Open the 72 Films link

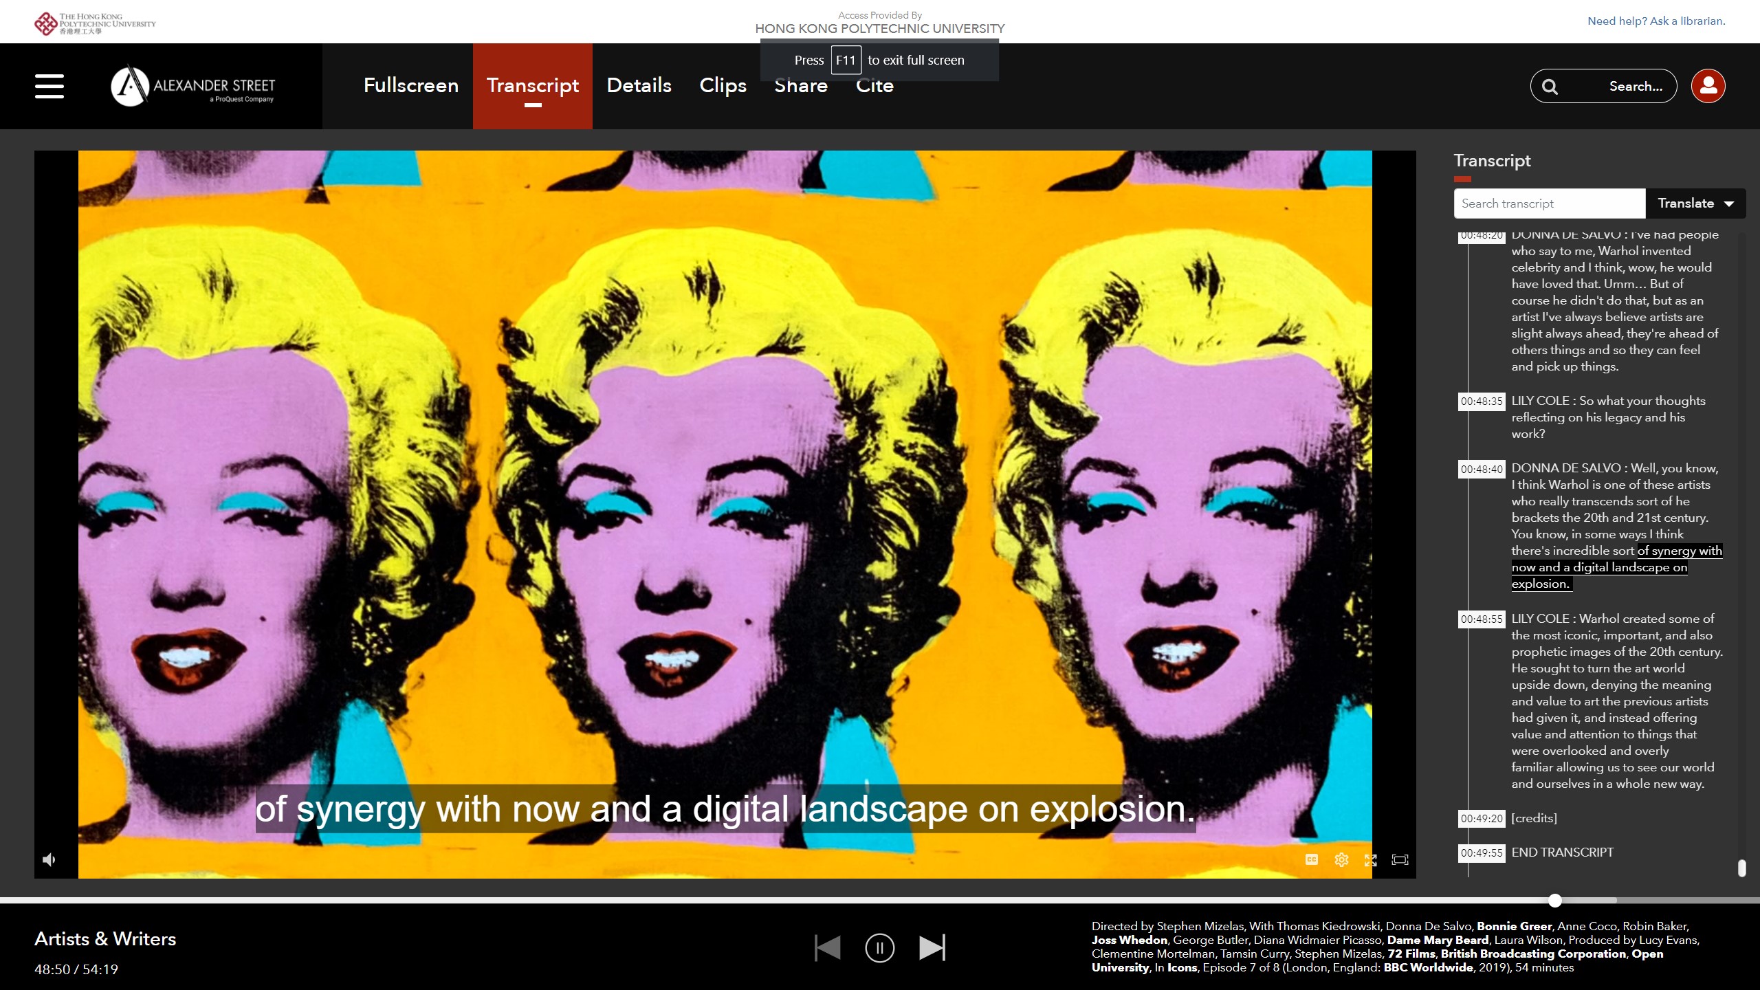coord(1411,954)
